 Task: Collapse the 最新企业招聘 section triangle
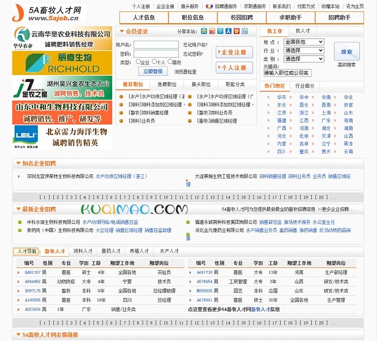pyautogui.click(x=18, y=209)
